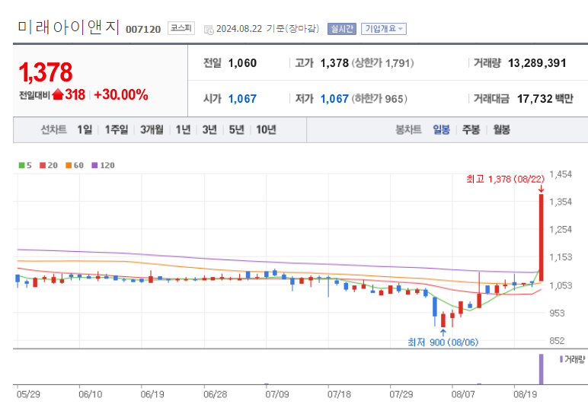Screen dimensions: 588x417
Task: Click the 거래대금 value 17,732 백만
Action: pos(545,99)
